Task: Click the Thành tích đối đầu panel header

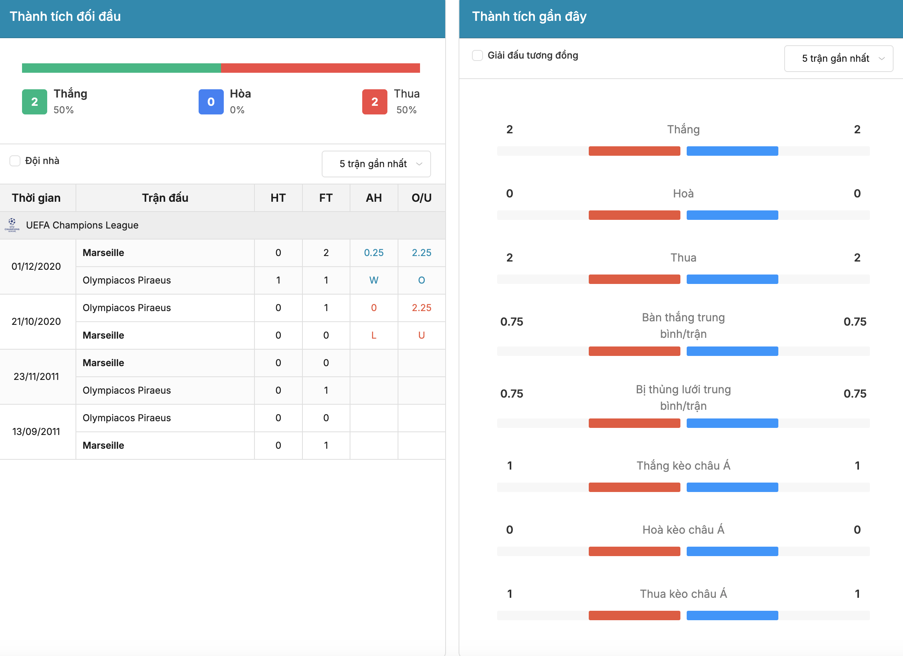Action: coord(223,19)
